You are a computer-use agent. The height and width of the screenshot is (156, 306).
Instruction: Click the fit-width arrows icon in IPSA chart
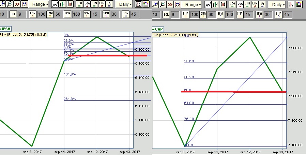[25, 4]
